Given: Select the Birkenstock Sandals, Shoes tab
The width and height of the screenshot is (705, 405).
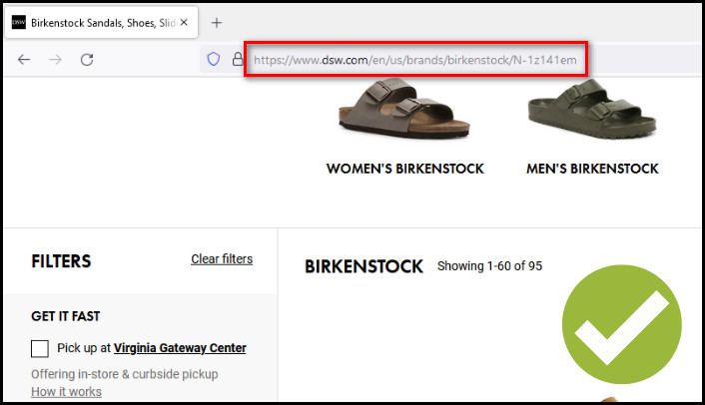Looking at the screenshot, I should tap(102, 23).
